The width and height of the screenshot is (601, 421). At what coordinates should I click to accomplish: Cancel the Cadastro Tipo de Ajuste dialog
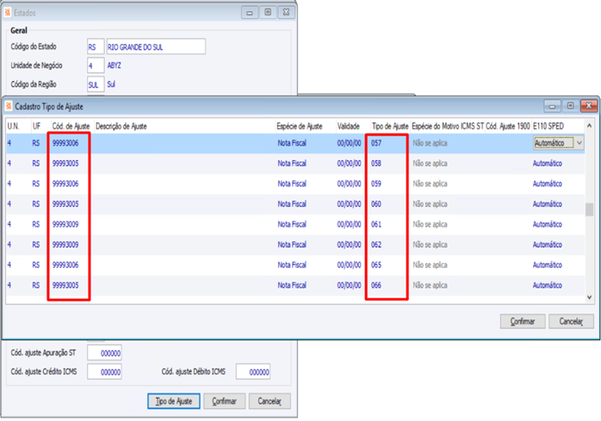571,321
